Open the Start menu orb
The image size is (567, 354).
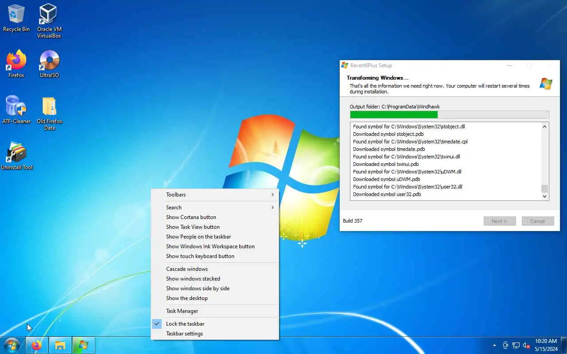[x=12, y=345]
